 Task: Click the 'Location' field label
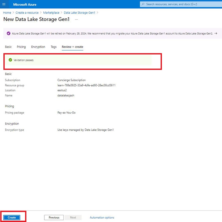10,90
